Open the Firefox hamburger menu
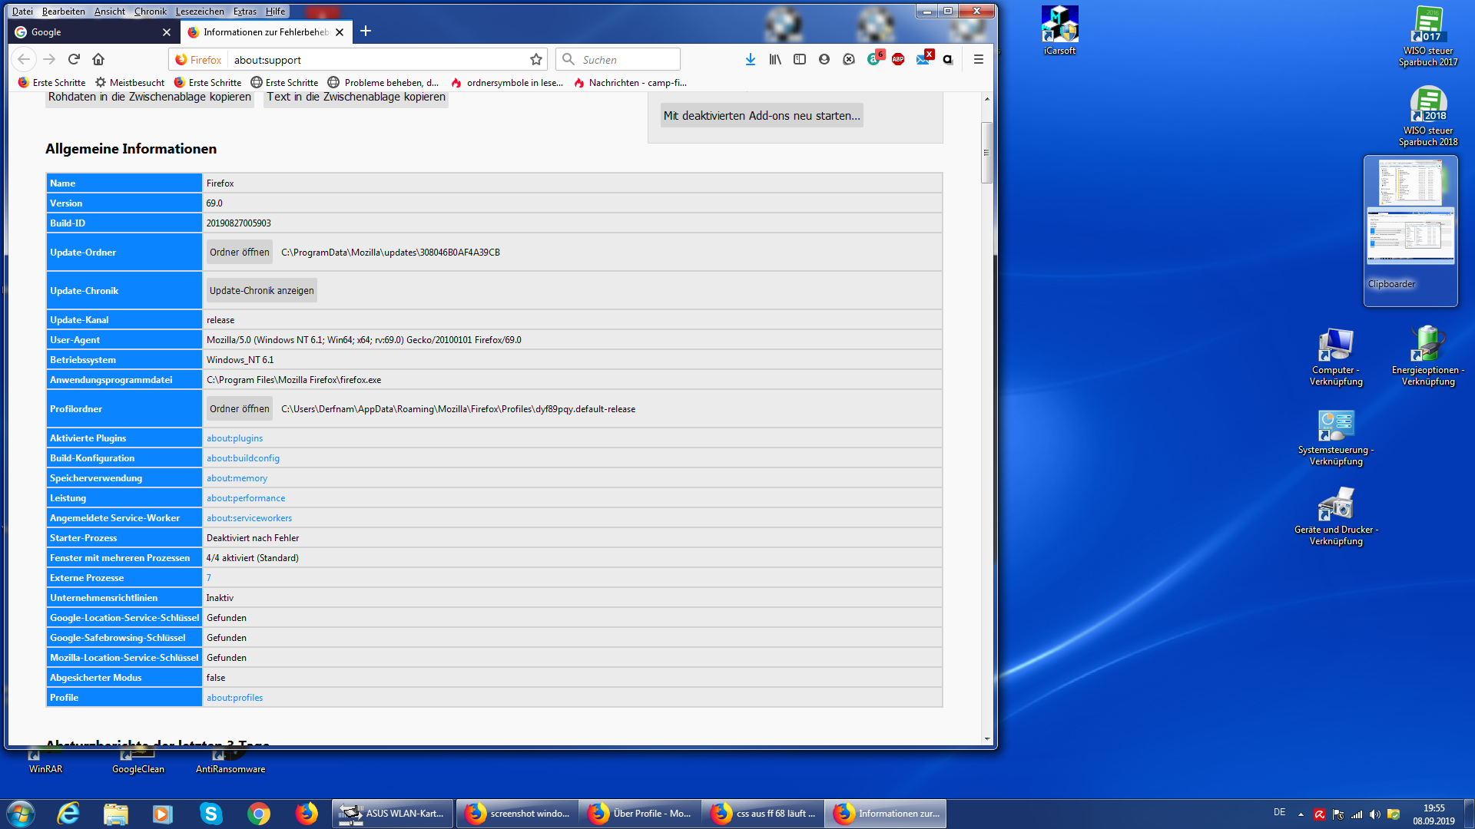 (978, 60)
